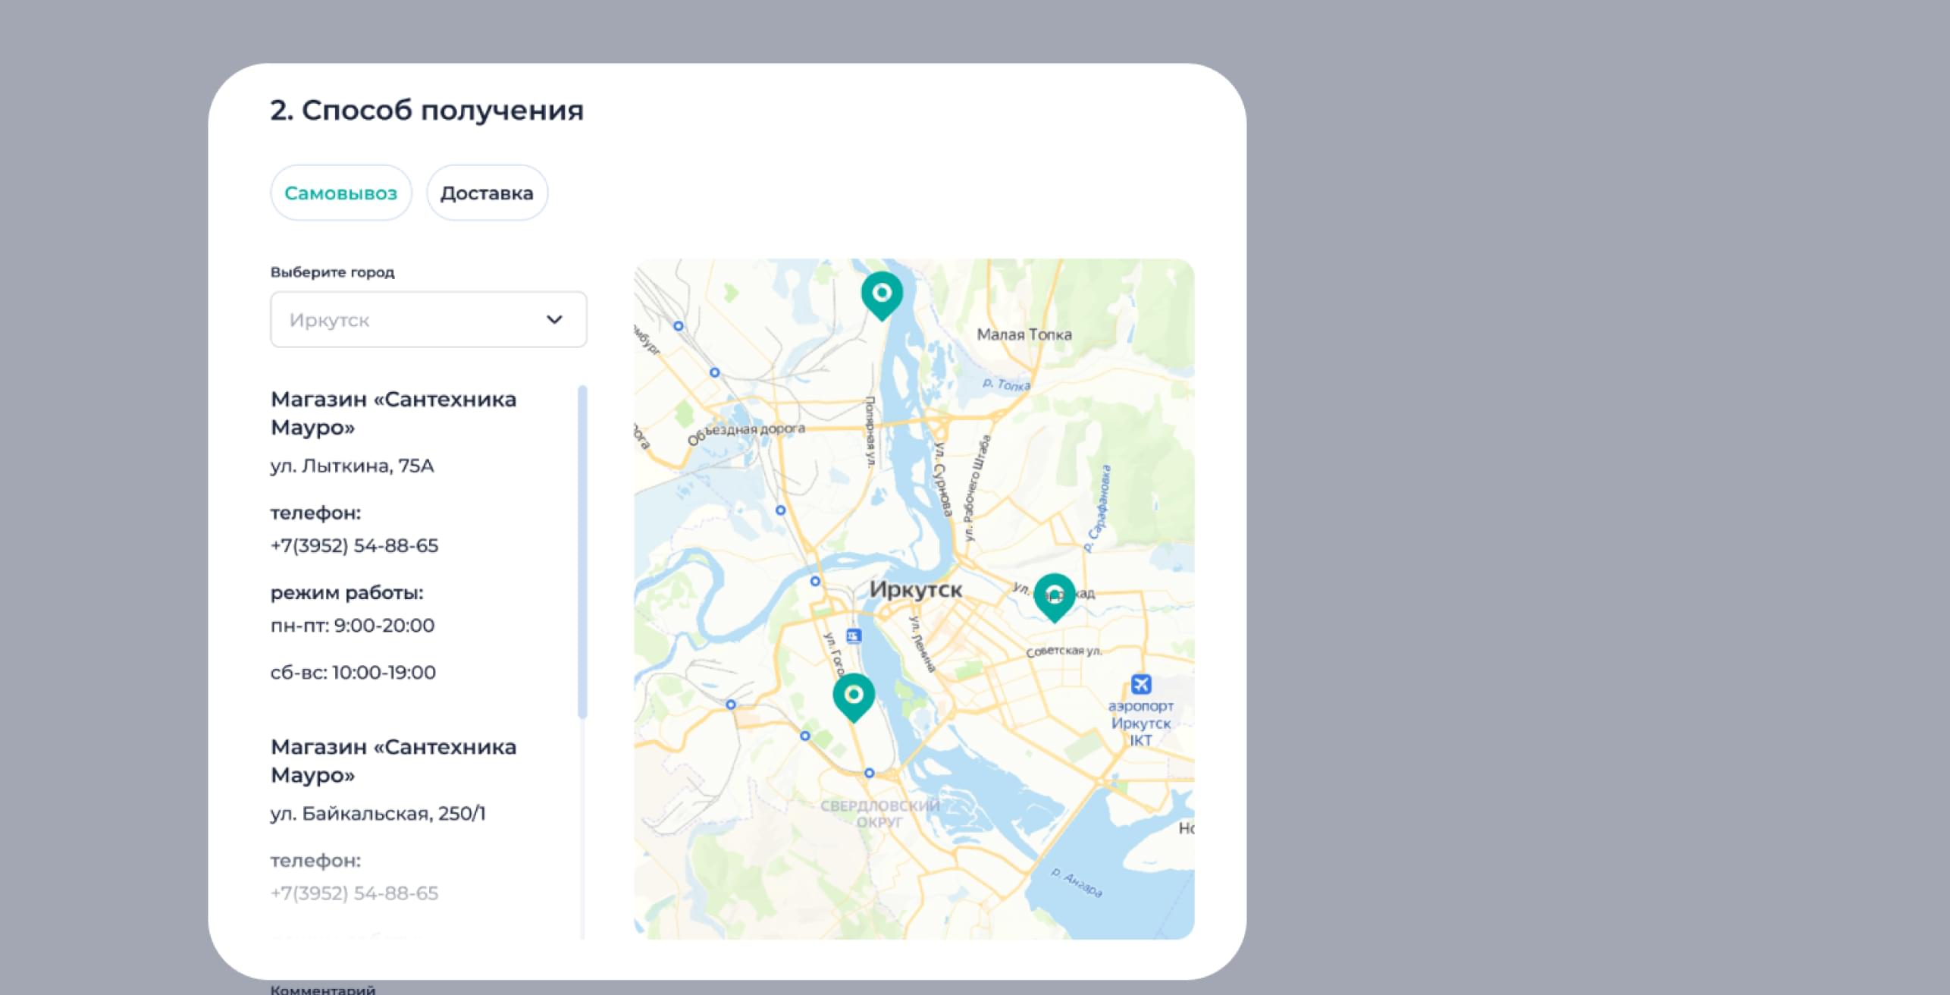
Task: Select the store at ул. Лыткина, 75А
Action: [353, 466]
